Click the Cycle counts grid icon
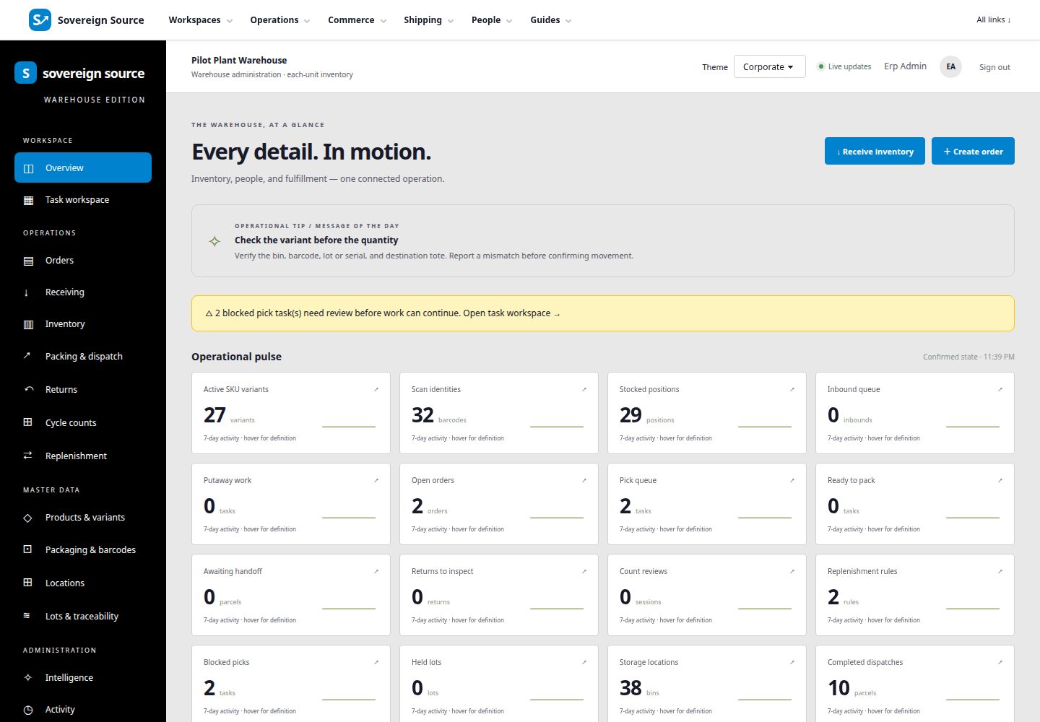 [x=27, y=422]
